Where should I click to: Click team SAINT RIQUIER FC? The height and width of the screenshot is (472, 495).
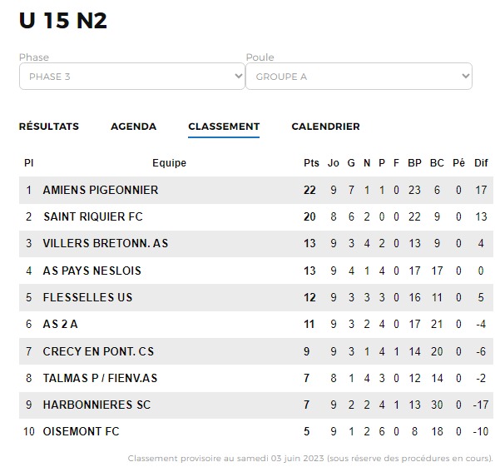(x=93, y=216)
